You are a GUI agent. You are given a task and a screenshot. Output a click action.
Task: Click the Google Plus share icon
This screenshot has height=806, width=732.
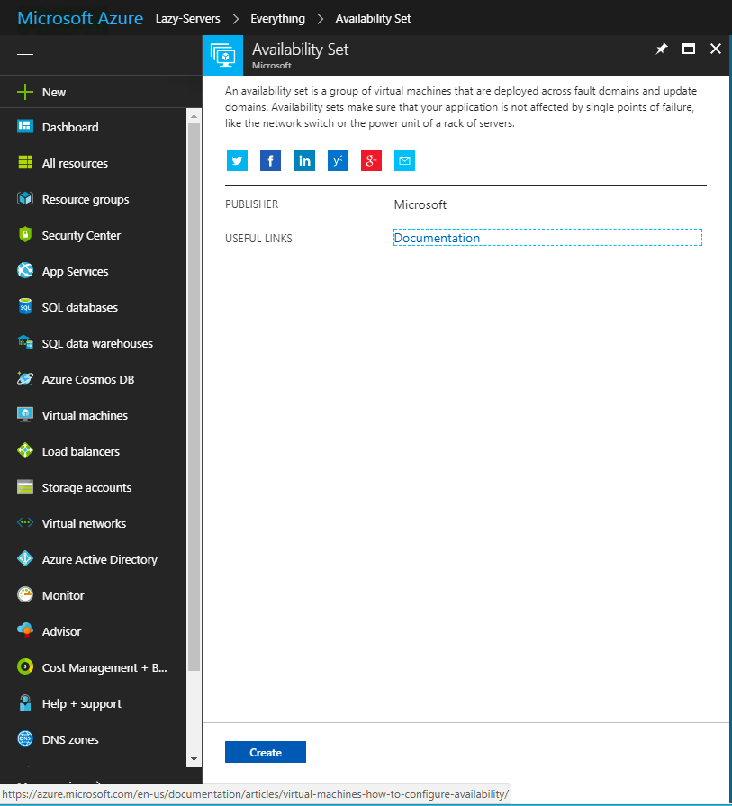(x=371, y=161)
